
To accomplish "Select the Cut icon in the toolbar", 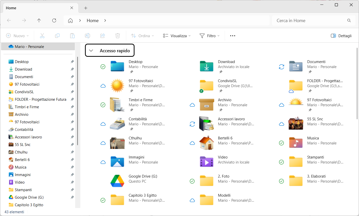I will 42,36.
